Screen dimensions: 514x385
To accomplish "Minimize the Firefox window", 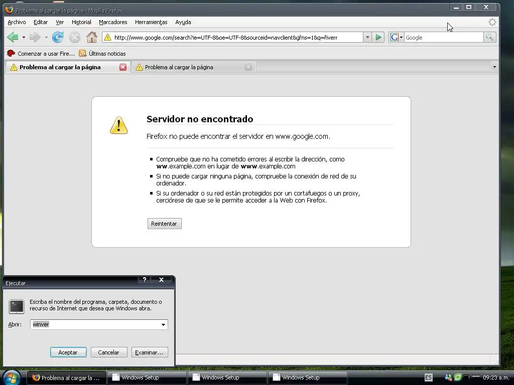I will coord(456,7).
